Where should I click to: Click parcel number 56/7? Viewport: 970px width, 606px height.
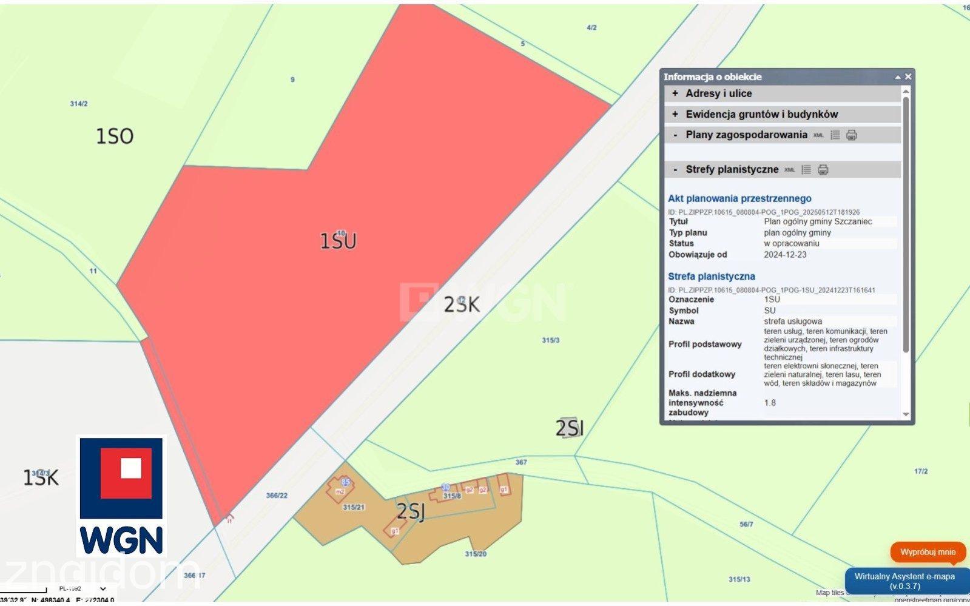click(746, 524)
